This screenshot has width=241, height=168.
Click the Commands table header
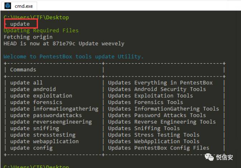[23, 70]
